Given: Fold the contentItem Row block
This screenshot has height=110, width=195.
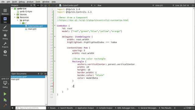Looking at the screenshot, I should (55, 48).
